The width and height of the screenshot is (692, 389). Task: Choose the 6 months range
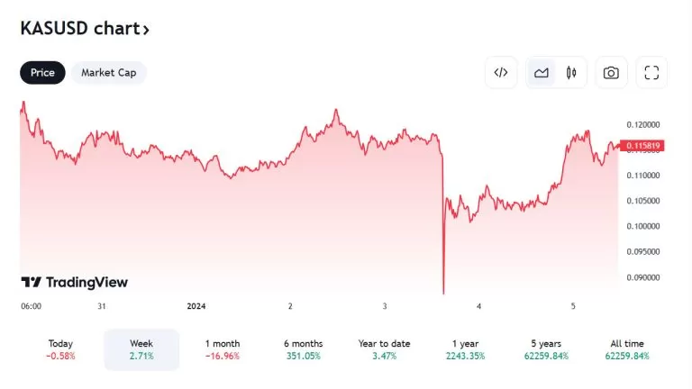click(x=303, y=349)
